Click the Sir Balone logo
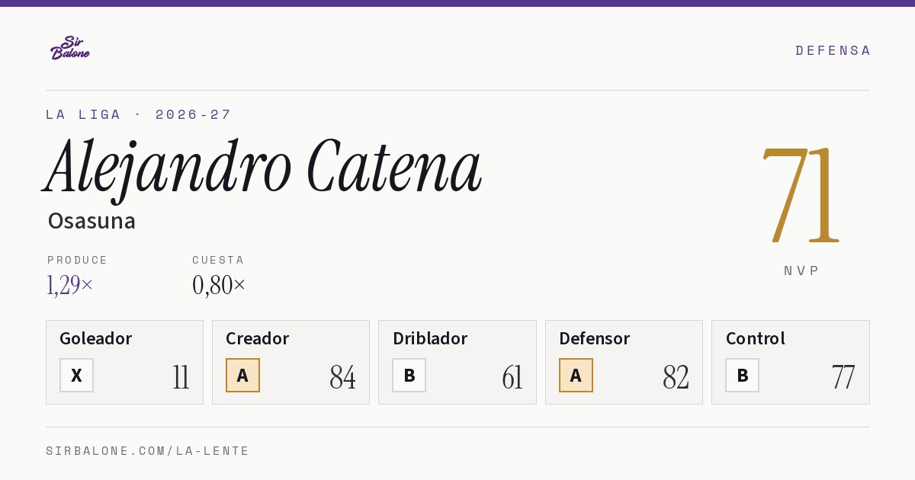Screen dimensions: 915x480 (70, 48)
